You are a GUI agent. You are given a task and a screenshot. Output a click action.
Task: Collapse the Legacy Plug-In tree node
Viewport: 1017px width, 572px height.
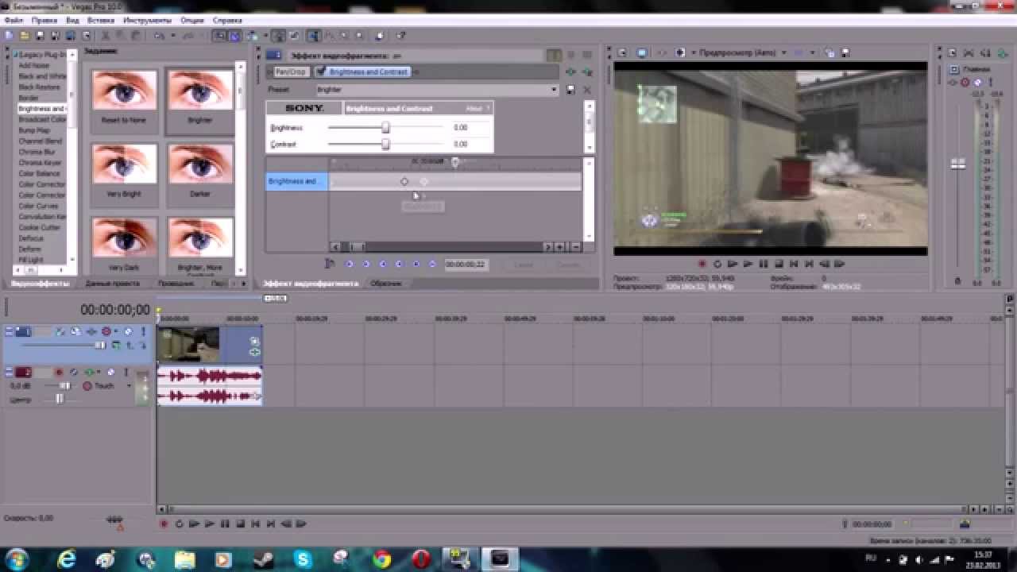tap(14, 54)
